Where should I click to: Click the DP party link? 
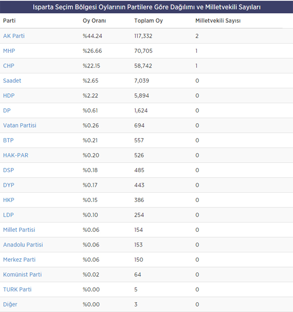tap(7, 111)
